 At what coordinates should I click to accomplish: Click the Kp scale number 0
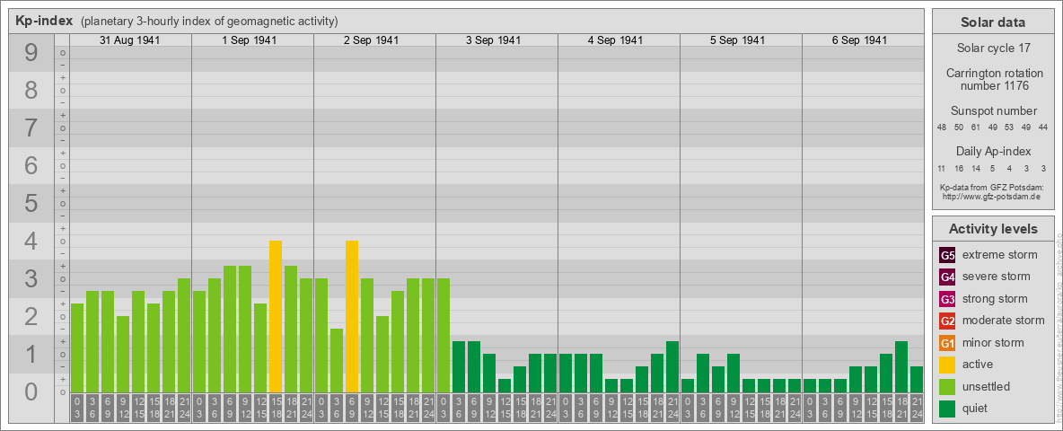click(31, 391)
